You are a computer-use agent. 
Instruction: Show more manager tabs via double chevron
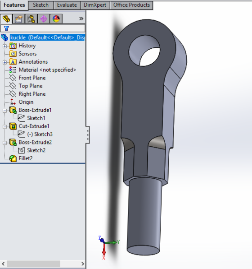pyautogui.click(x=81, y=19)
